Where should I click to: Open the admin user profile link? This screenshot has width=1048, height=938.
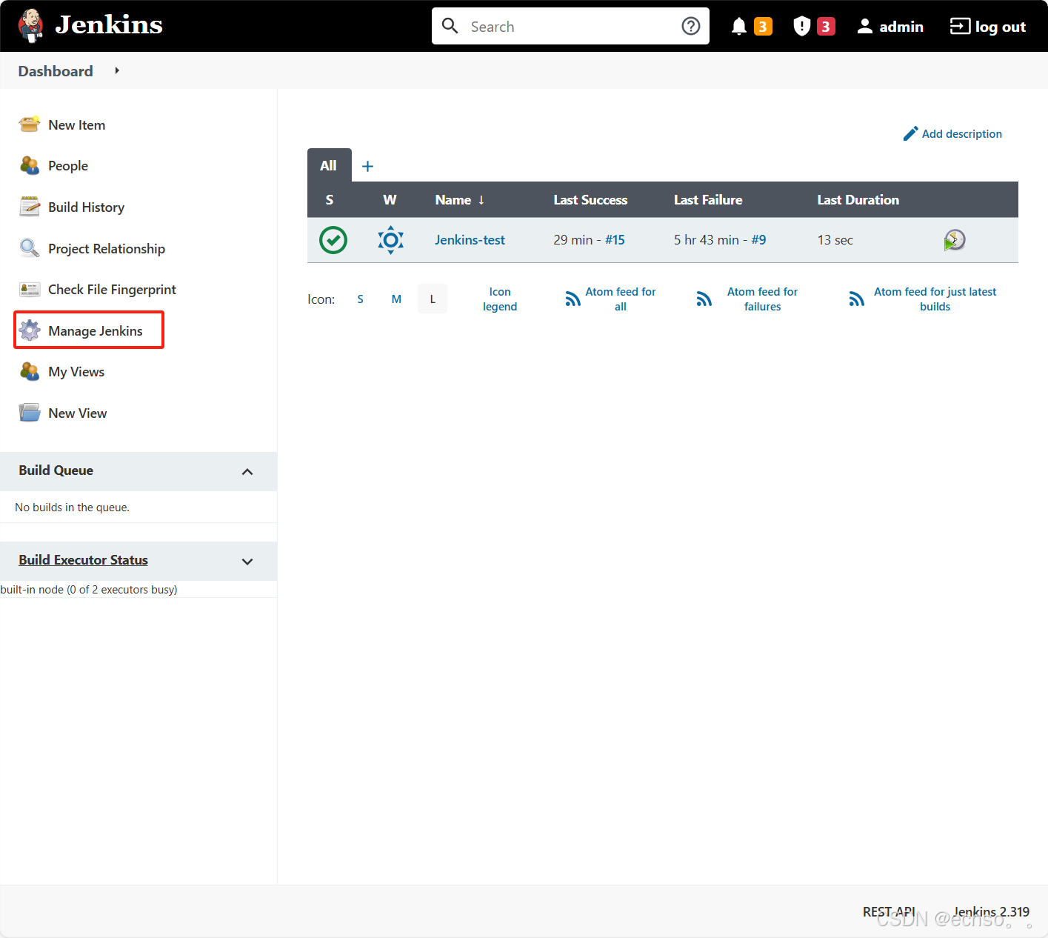pos(901,27)
